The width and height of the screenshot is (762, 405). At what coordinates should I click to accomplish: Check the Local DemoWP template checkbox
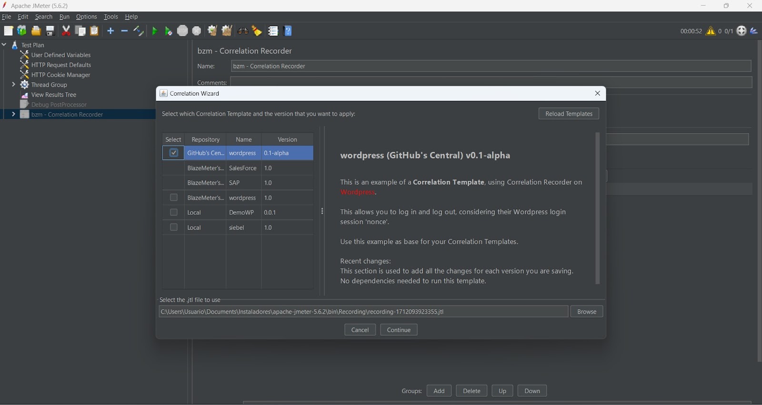tap(173, 212)
